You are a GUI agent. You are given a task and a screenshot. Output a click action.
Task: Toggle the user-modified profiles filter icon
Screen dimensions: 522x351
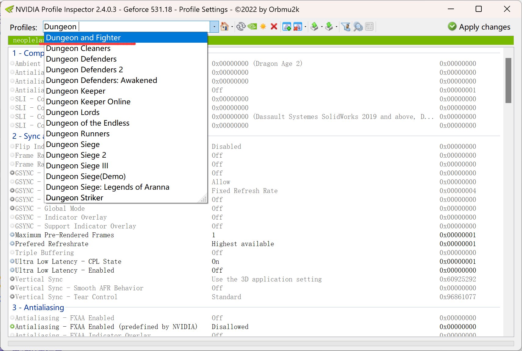click(x=346, y=27)
